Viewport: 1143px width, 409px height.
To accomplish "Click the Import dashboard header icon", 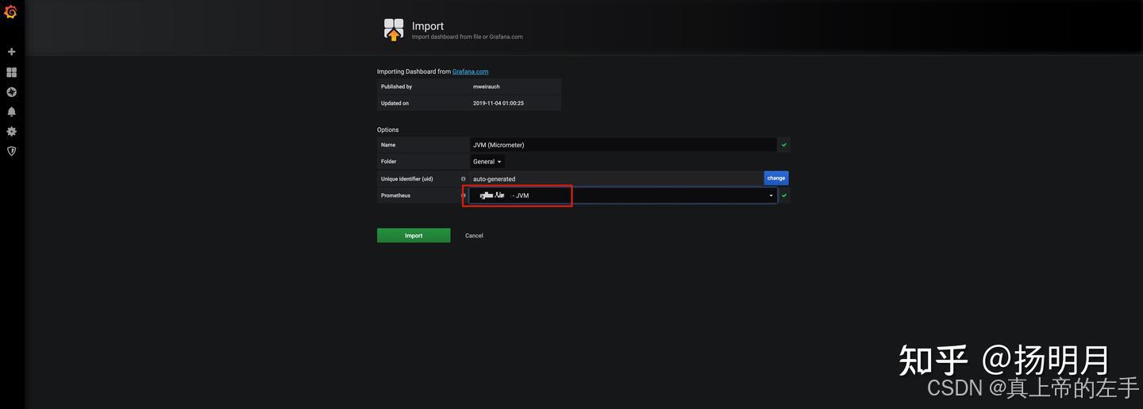I will click(x=394, y=29).
